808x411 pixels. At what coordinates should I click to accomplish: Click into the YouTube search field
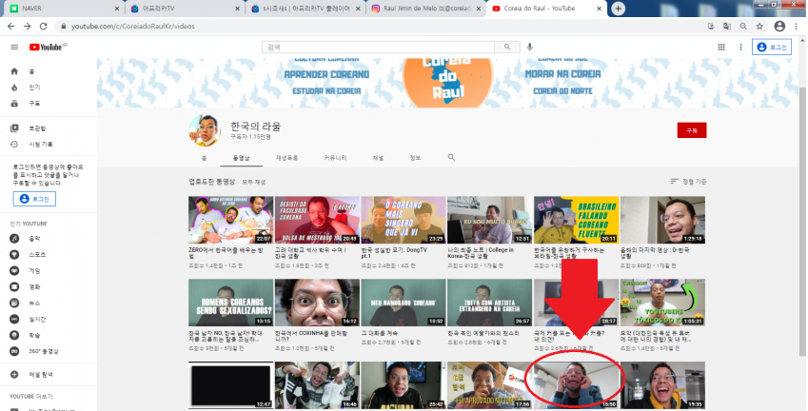tap(378, 47)
